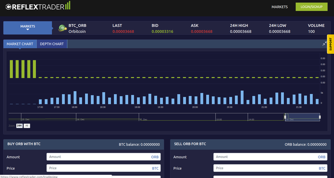Click the ReflexTrader logo
Viewport: 334px width, 178px height.
38,6
